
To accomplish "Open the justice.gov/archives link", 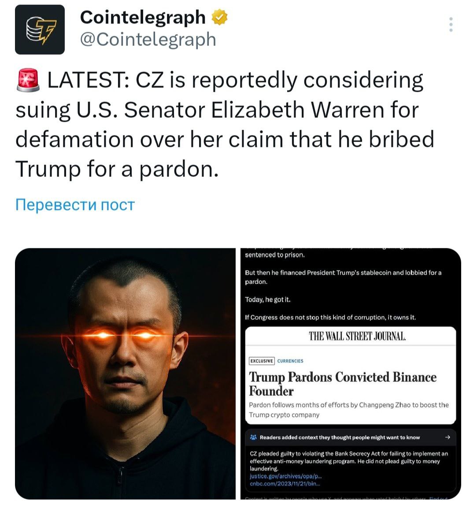I will (286, 476).
